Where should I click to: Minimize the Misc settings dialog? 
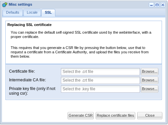pos(151,5)
